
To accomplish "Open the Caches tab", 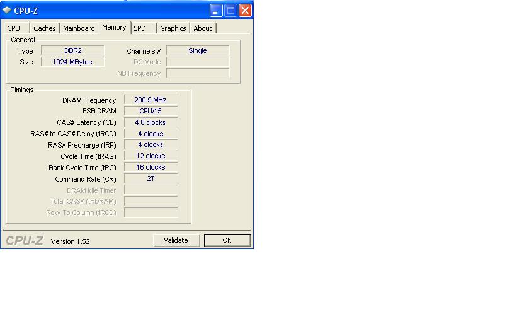I will tap(45, 28).
